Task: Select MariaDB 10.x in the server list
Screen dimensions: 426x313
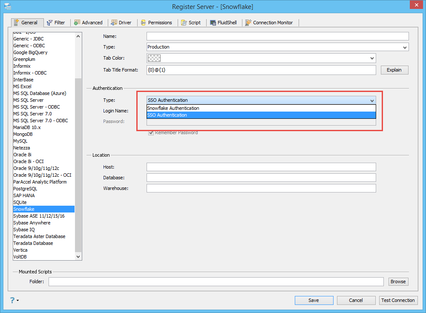Action: 44,127
